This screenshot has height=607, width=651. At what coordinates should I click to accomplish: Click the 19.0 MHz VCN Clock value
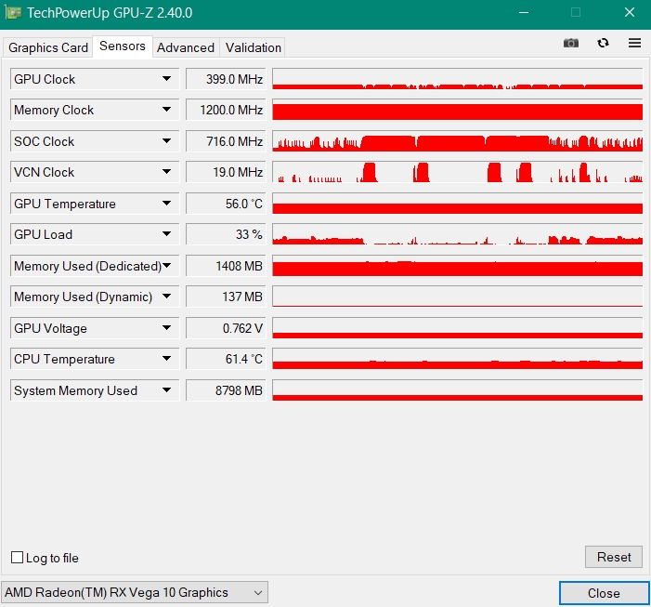tap(226, 172)
